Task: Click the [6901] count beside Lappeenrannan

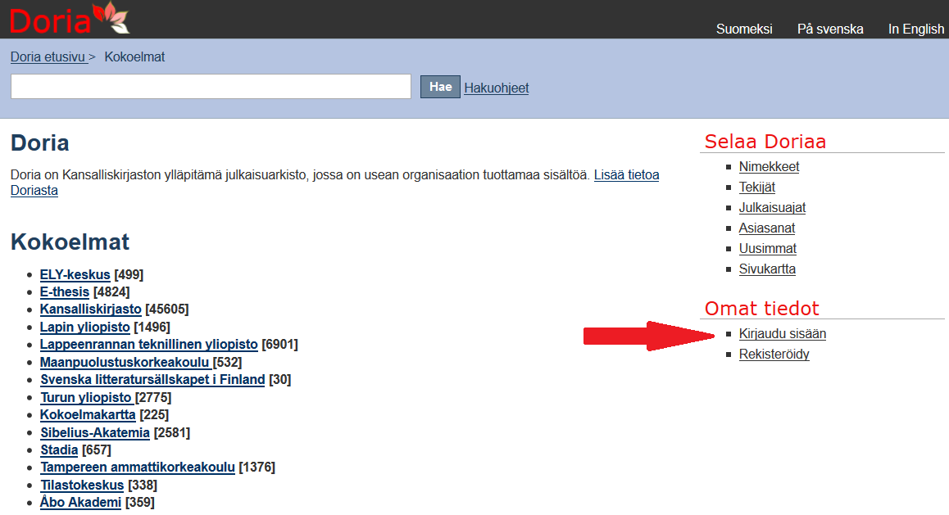Action: pyautogui.click(x=279, y=344)
